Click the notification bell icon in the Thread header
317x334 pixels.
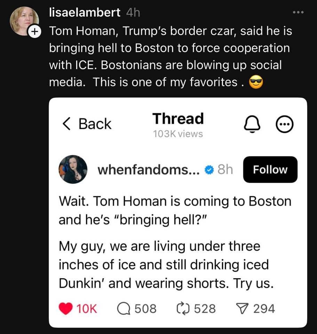point(252,124)
